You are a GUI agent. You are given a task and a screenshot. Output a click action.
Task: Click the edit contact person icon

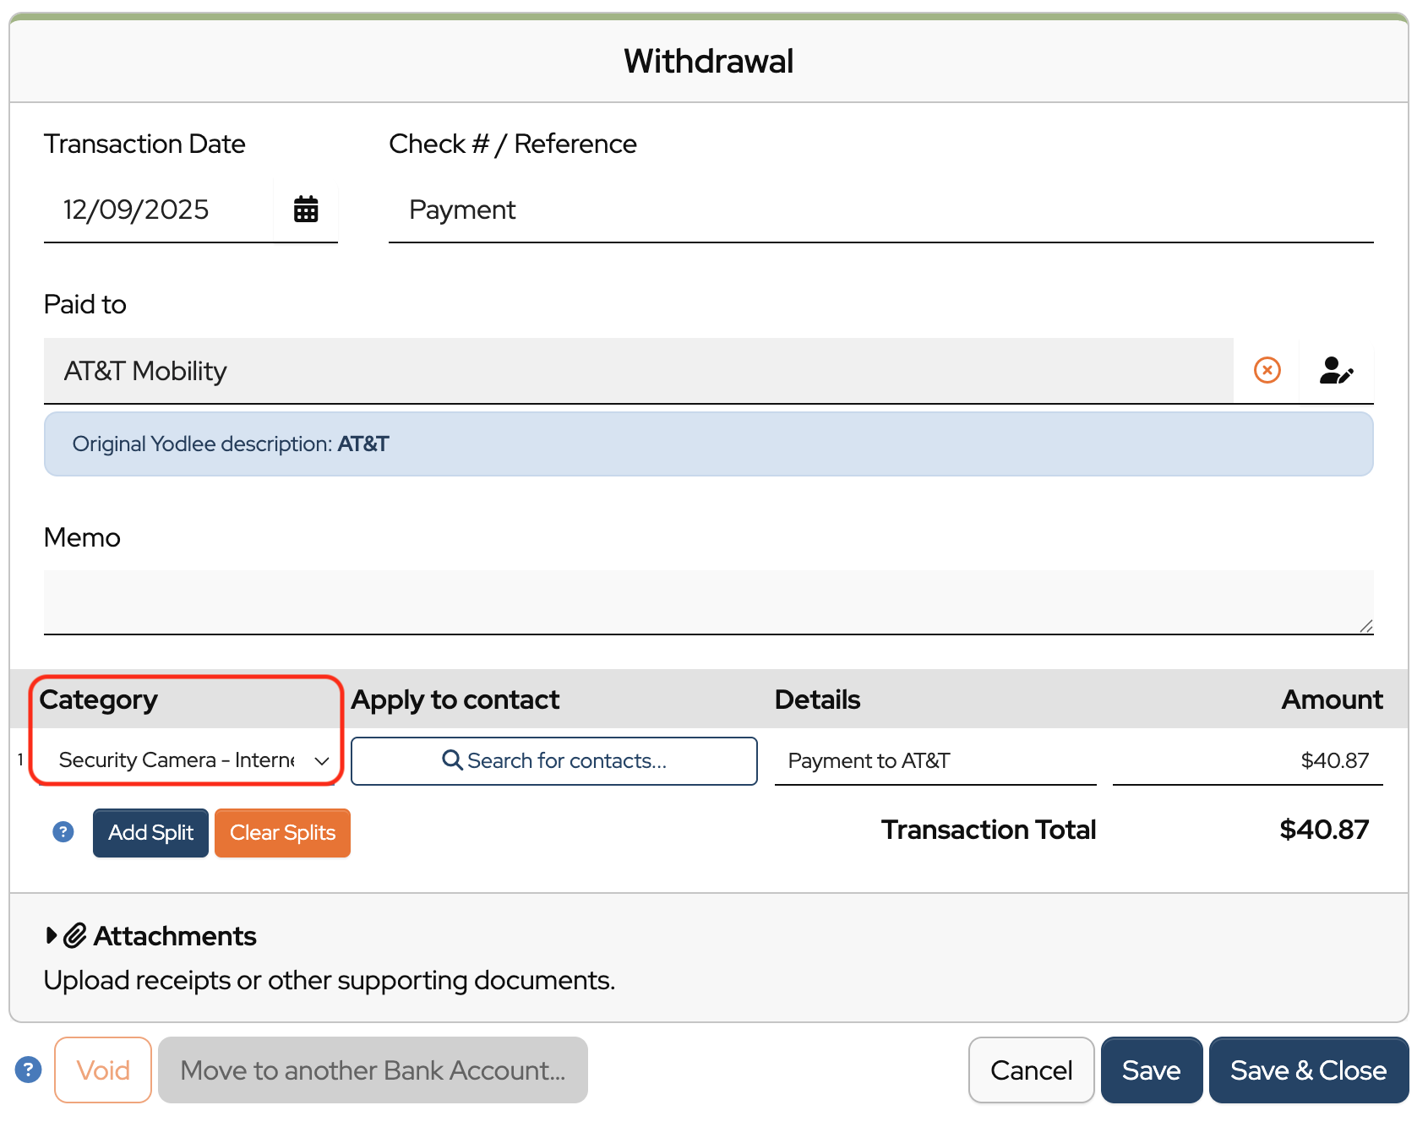click(x=1336, y=370)
